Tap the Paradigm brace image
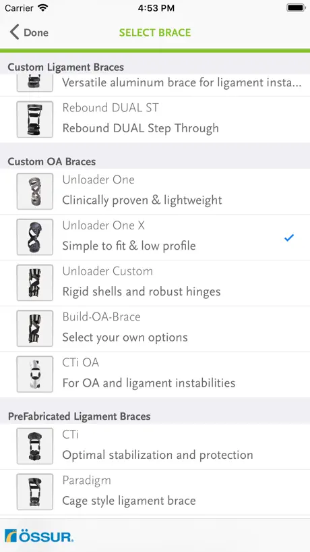 click(x=35, y=492)
